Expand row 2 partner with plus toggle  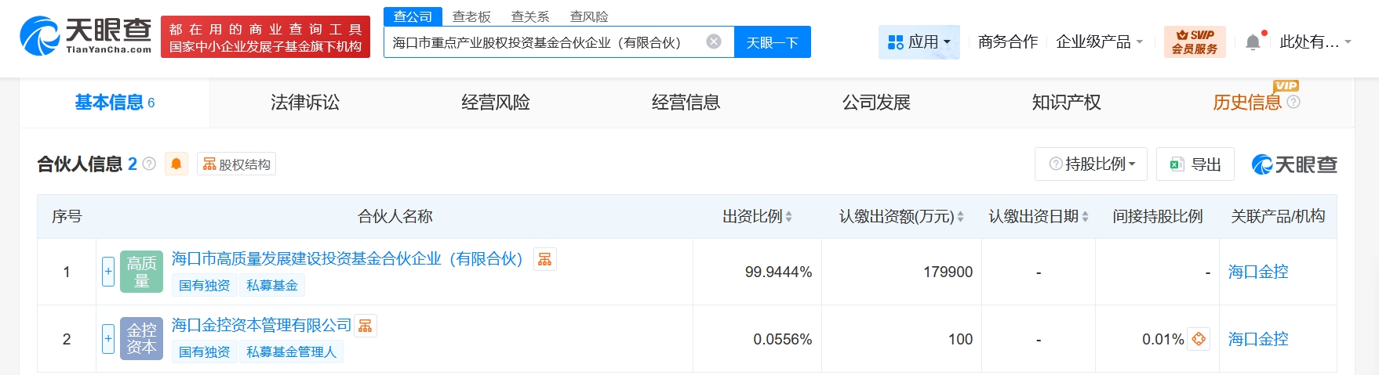click(108, 339)
